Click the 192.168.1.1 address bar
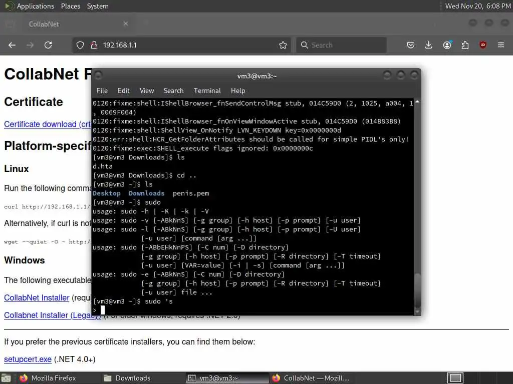This screenshot has height=384, width=513. point(181,45)
